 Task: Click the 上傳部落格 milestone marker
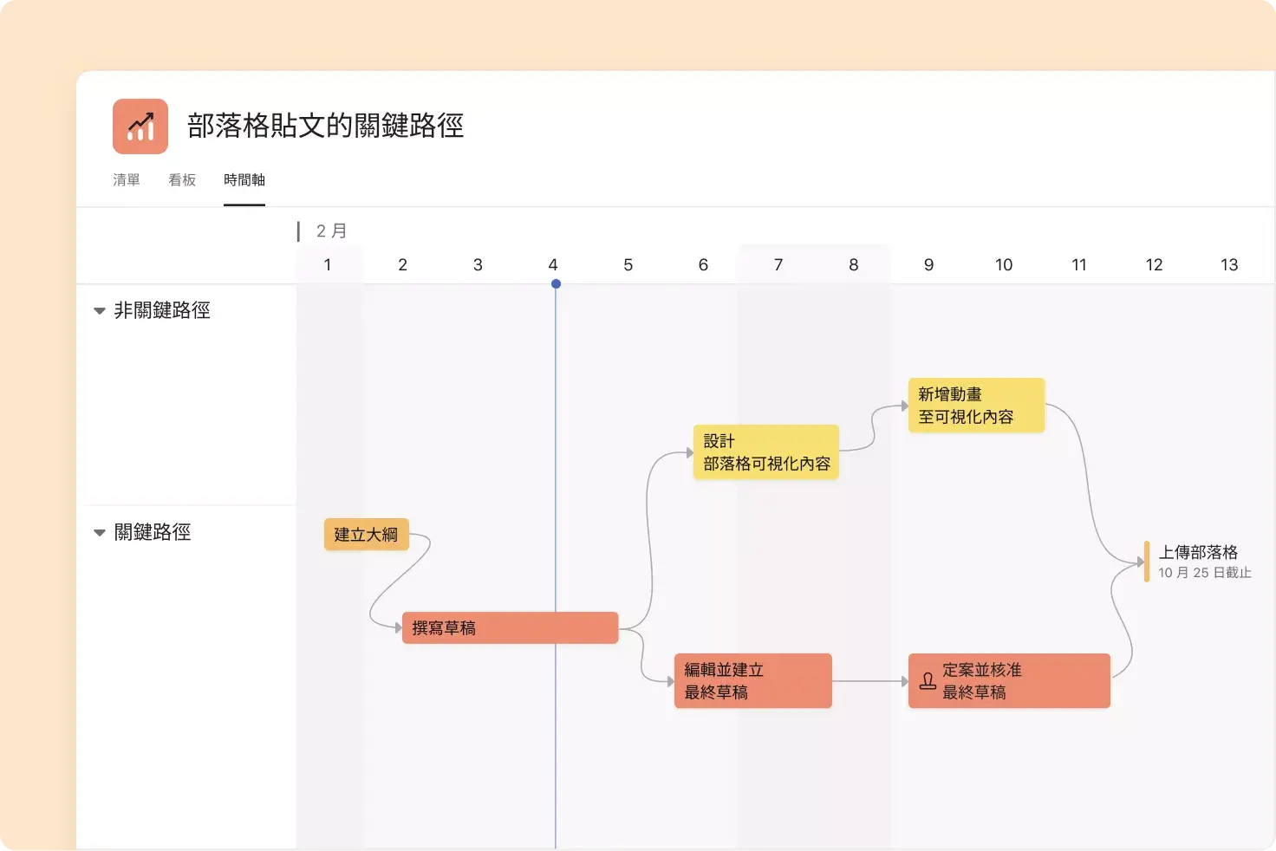pos(1147,562)
